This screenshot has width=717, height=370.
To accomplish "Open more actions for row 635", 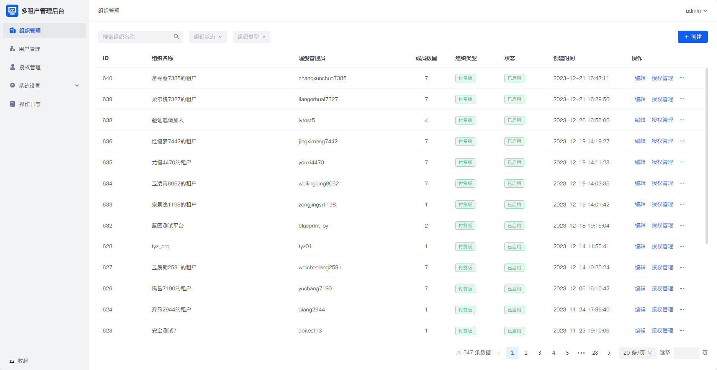I will pyautogui.click(x=682, y=162).
